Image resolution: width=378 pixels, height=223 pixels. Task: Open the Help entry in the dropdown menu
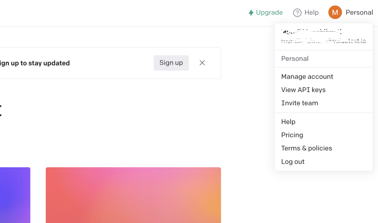[x=288, y=122]
